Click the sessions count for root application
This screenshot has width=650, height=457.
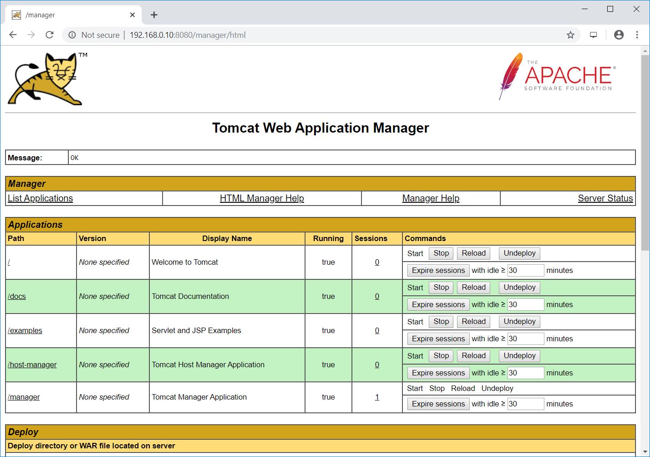pyautogui.click(x=377, y=262)
